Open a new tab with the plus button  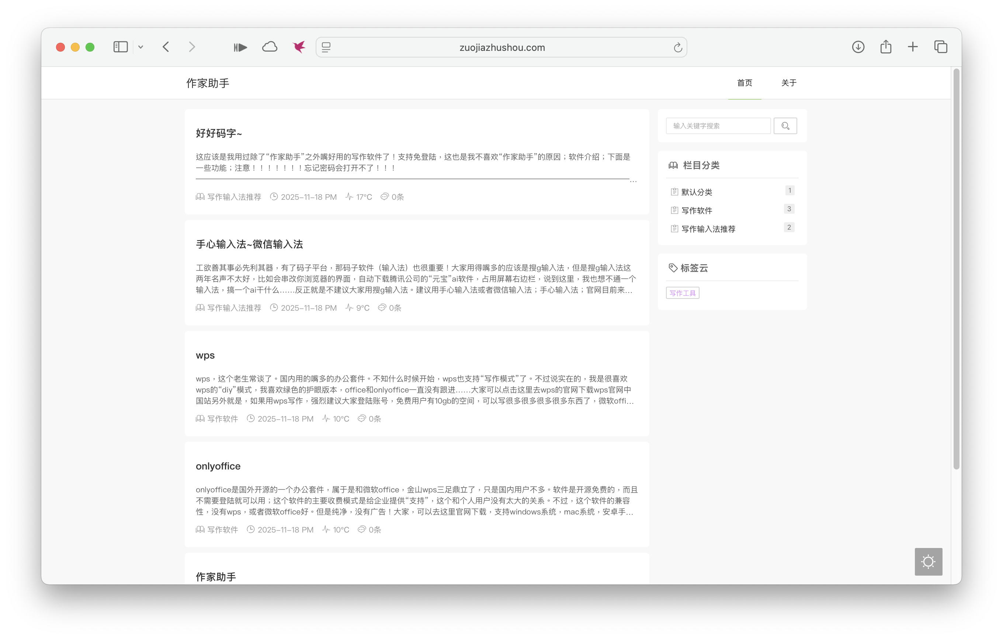pos(913,47)
